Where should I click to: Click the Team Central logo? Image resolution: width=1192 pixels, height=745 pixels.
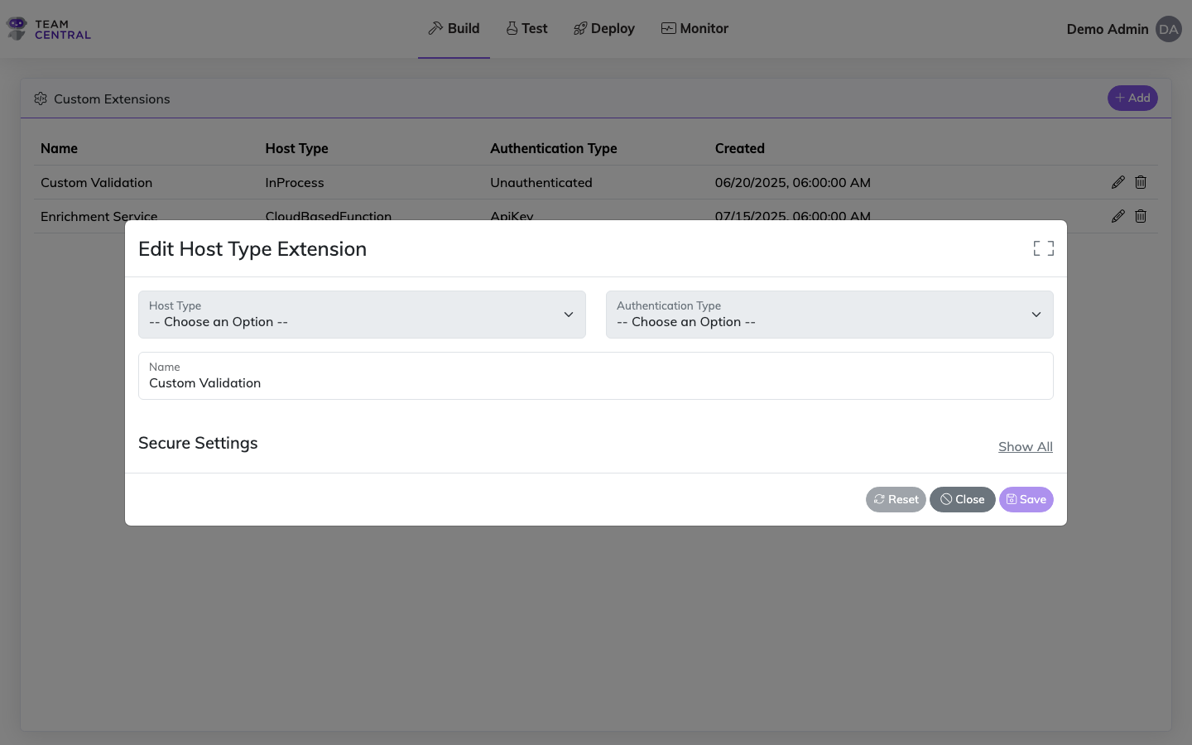(47, 28)
